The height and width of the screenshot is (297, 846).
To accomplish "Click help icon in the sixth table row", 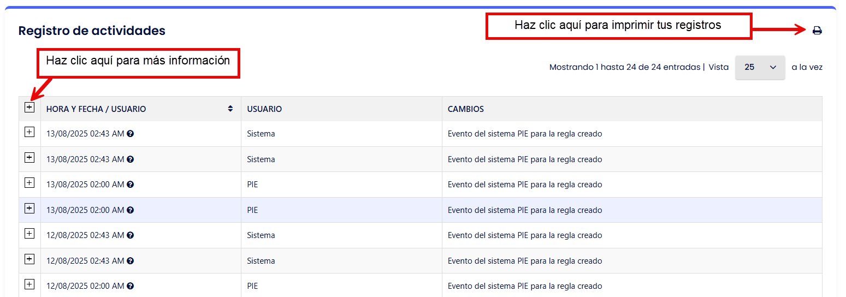I will pos(131,261).
